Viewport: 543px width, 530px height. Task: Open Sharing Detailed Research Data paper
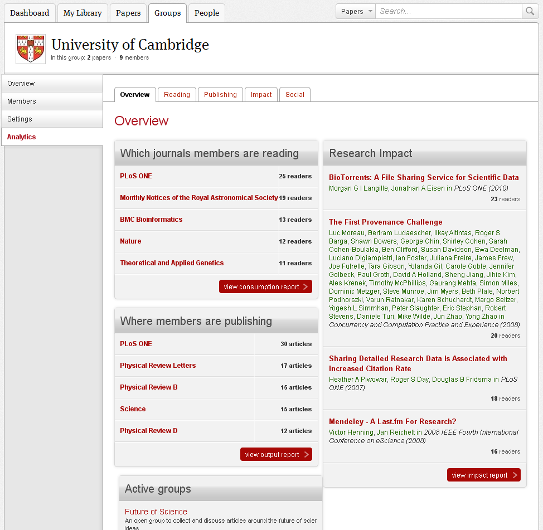(x=418, y=363)
